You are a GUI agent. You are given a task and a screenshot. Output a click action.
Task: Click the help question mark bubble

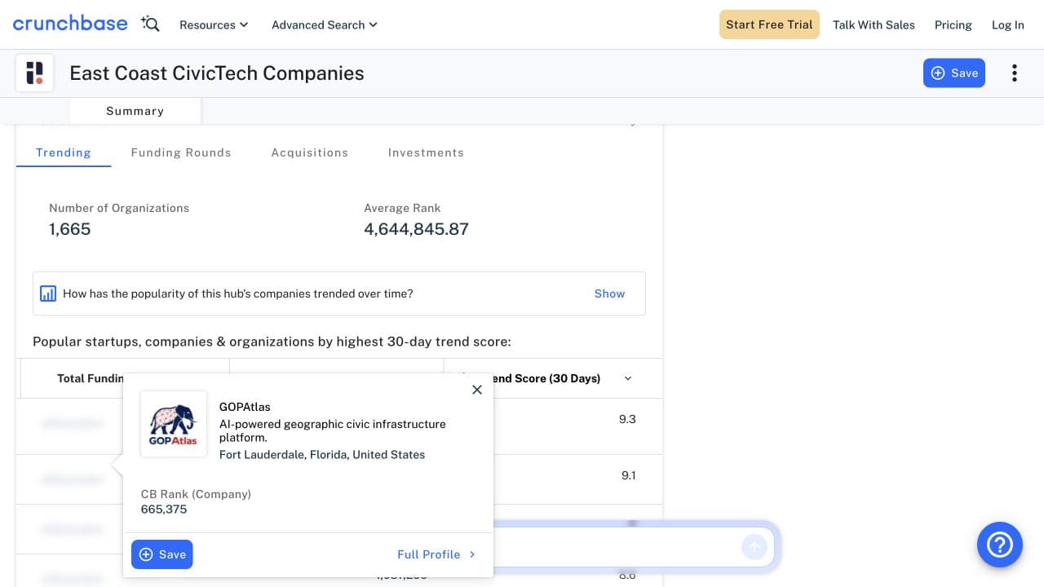(x=1000, y=545)
